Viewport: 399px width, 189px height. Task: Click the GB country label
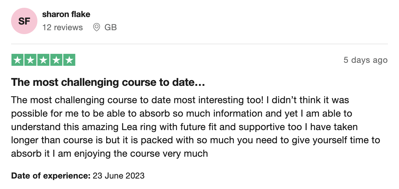coord(110,28)
